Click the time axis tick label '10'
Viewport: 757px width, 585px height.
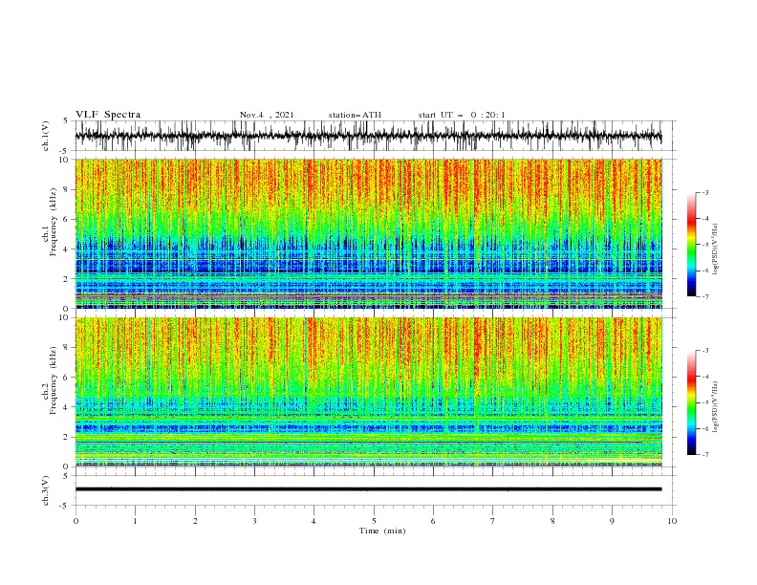[672, 521]
